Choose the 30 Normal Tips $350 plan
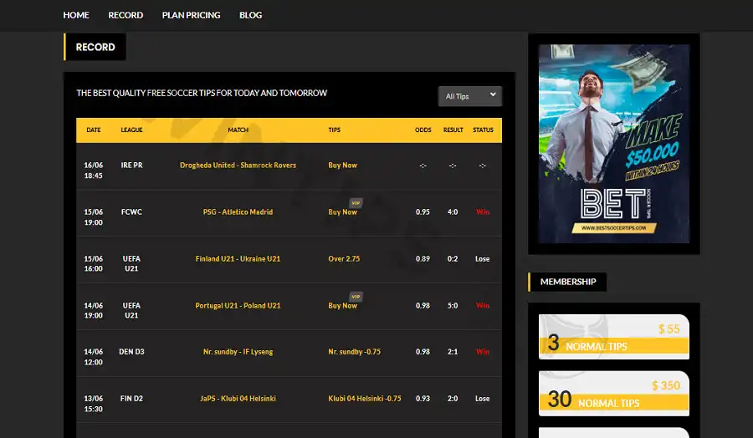The height and width of the screenshot is (438, 753). pyautogui.click(x=614, y=394)
